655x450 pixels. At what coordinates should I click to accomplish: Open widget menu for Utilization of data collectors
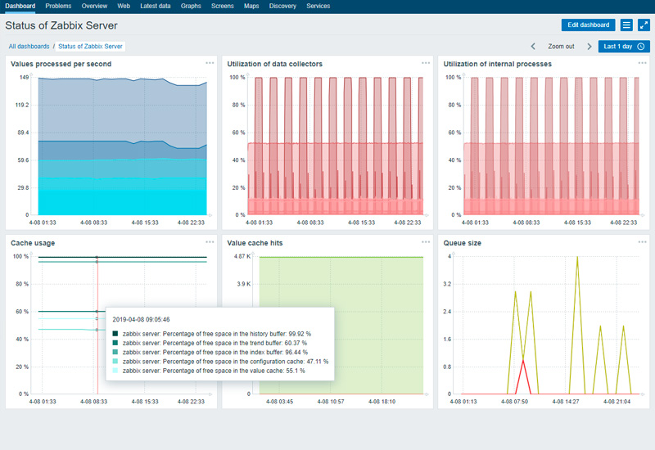(426, 63)
